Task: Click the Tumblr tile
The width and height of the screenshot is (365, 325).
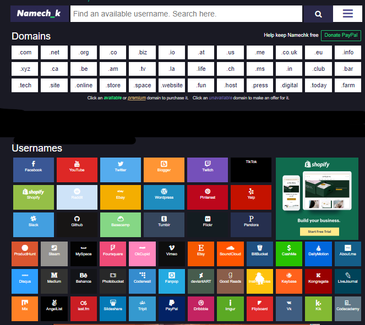Action: click(164, 225)
